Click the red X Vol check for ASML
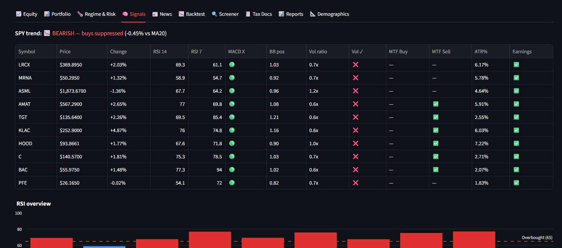Viewport: 562px width, 248px height. [x=356, y=91]
